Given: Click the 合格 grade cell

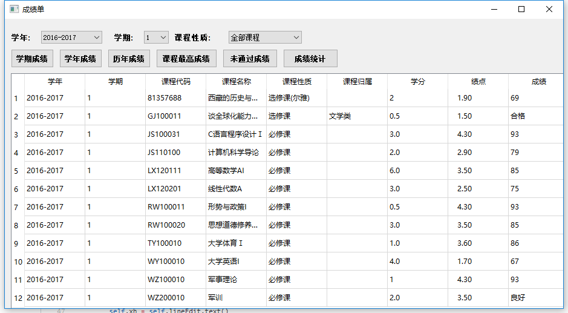Looking at the screenshot, I should click(x=536, y=116).
